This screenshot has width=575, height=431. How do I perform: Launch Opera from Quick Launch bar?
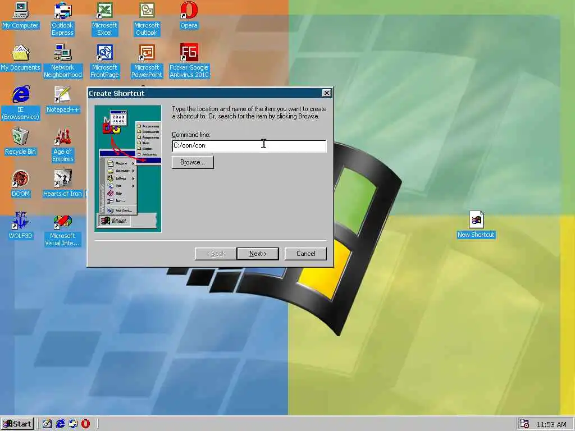[85, 424]
